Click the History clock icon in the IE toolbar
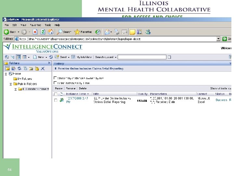 coord(98,32)
